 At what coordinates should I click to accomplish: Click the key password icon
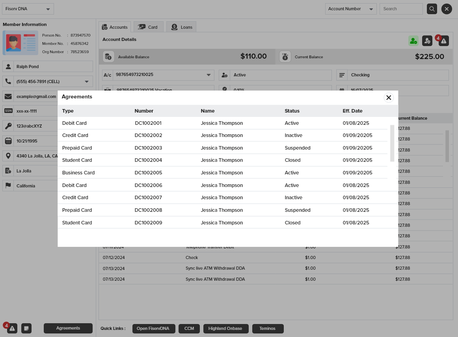point(8,126)
